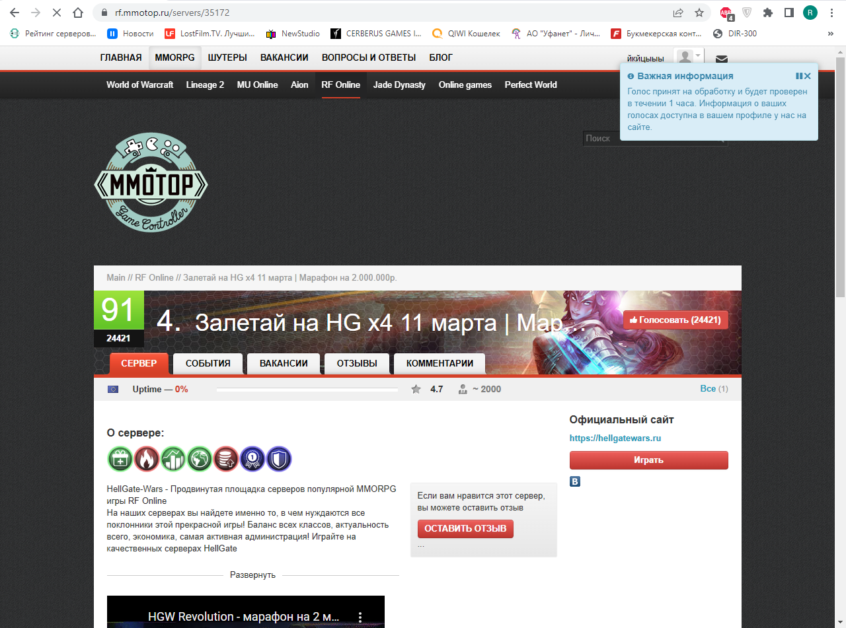
Task: Open the grey shield extension icon
Action: 747,13
